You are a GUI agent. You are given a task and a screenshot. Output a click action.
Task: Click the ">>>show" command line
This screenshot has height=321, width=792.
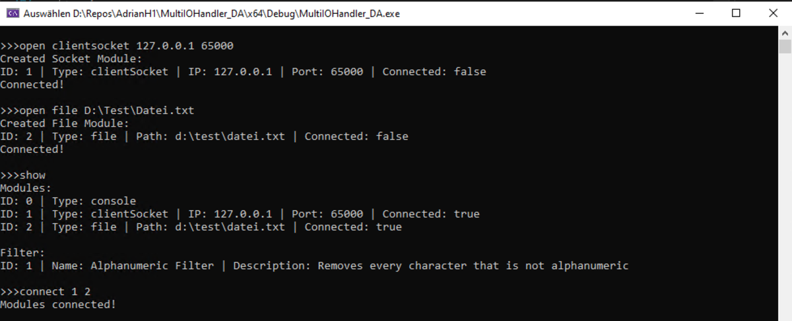tap(23, 175)
